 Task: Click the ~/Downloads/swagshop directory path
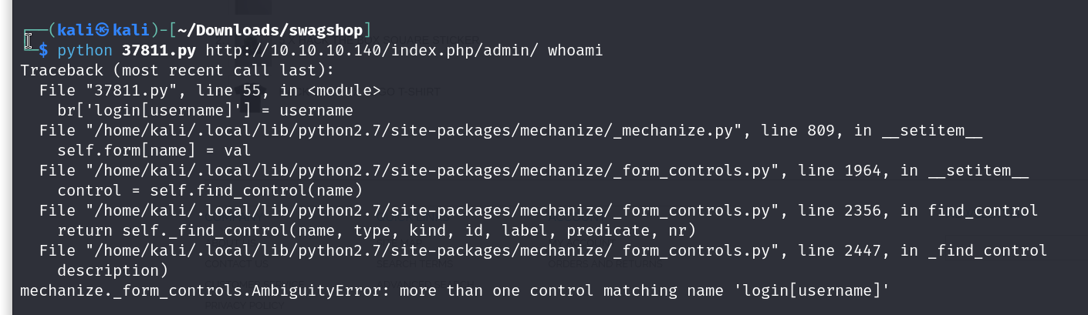click(x=272, y=31)
